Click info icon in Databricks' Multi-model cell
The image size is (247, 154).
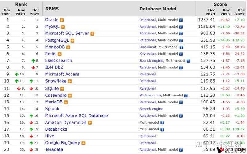[162, 129]
